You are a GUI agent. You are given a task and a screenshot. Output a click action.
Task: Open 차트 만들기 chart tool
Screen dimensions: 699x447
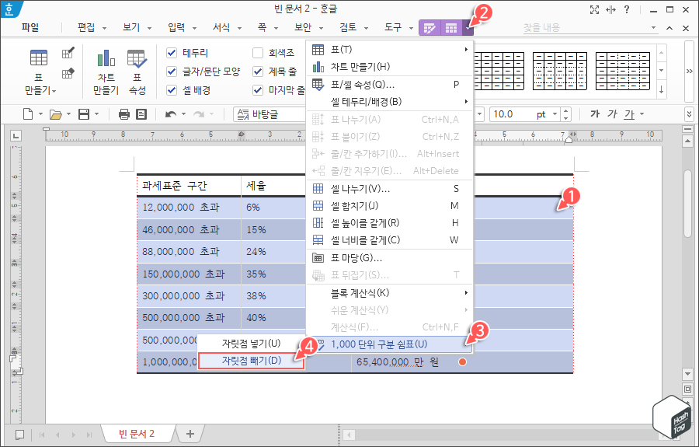tap(106, 72)
